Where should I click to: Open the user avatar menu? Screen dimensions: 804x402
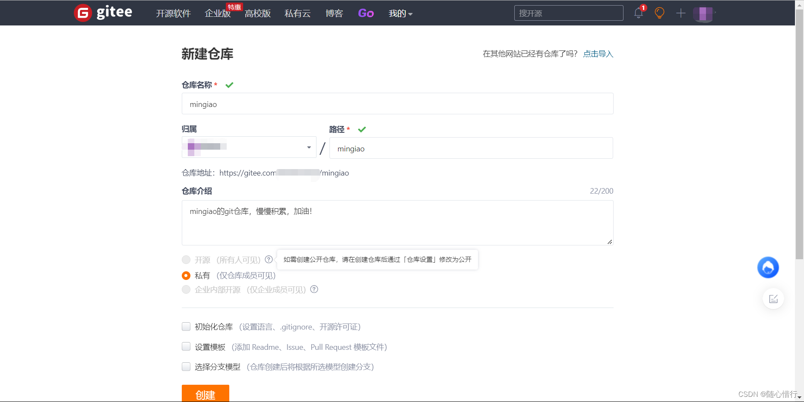703,14
